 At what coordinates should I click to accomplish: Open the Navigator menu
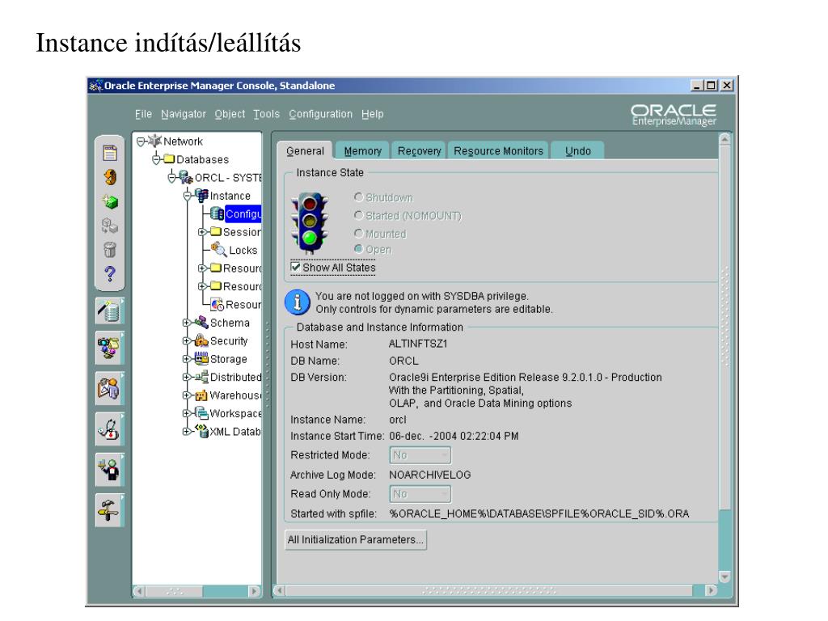[x=184, y=114]
